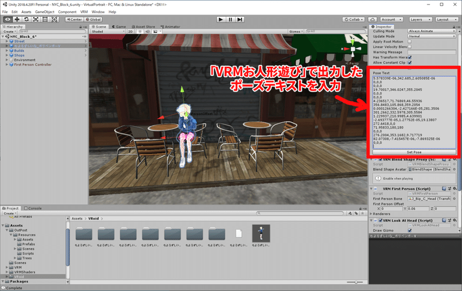
Task: Start Play mode
Action: [221, 20]
